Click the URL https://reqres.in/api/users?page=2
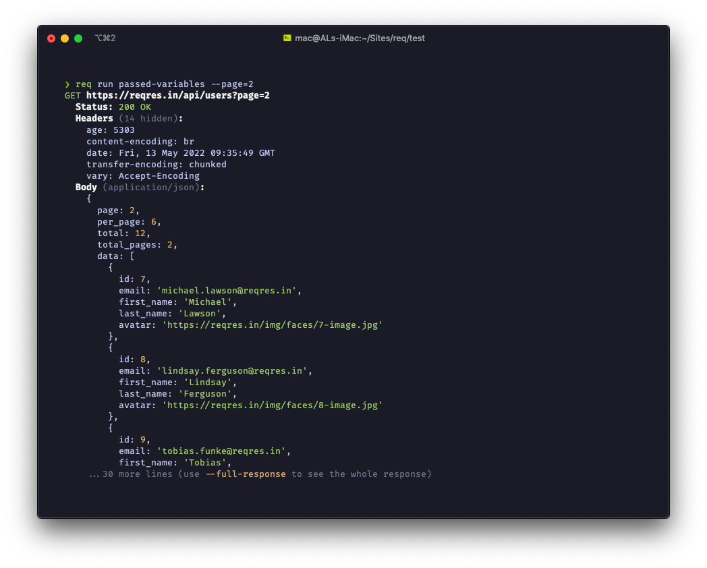The width and height of the screenshot is (707, 568). 178,96
